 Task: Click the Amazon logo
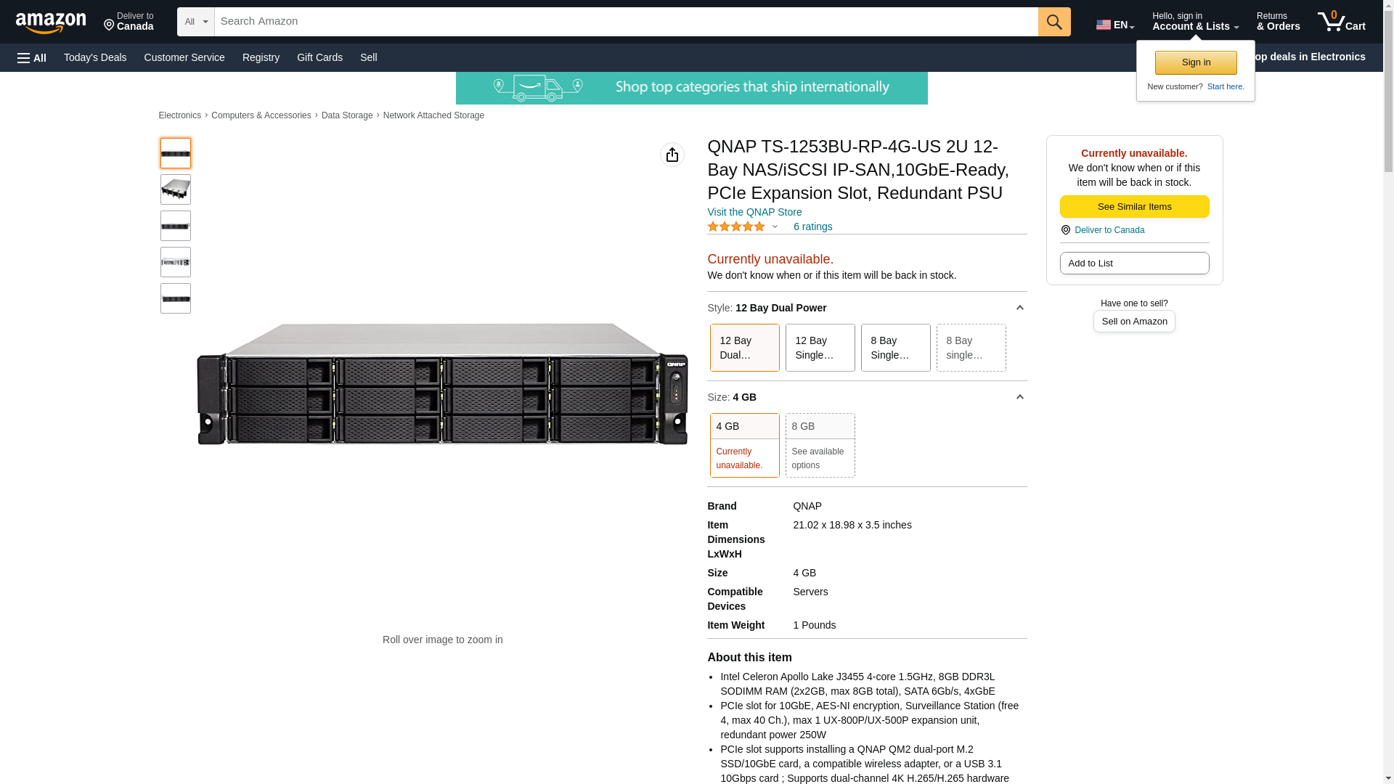(x=51, y=23)
